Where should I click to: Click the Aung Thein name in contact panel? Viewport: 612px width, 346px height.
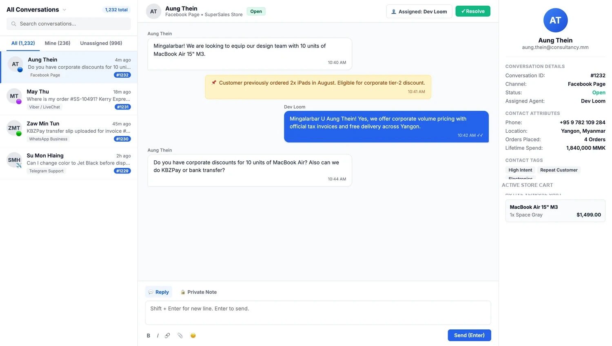[555, 40]
